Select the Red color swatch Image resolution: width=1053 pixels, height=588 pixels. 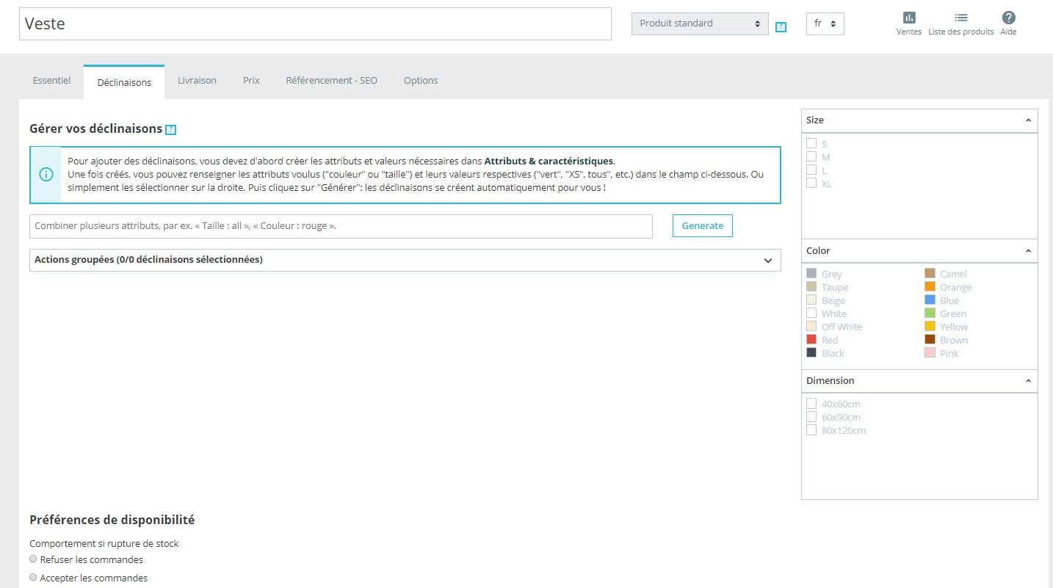tap(811, 339)
